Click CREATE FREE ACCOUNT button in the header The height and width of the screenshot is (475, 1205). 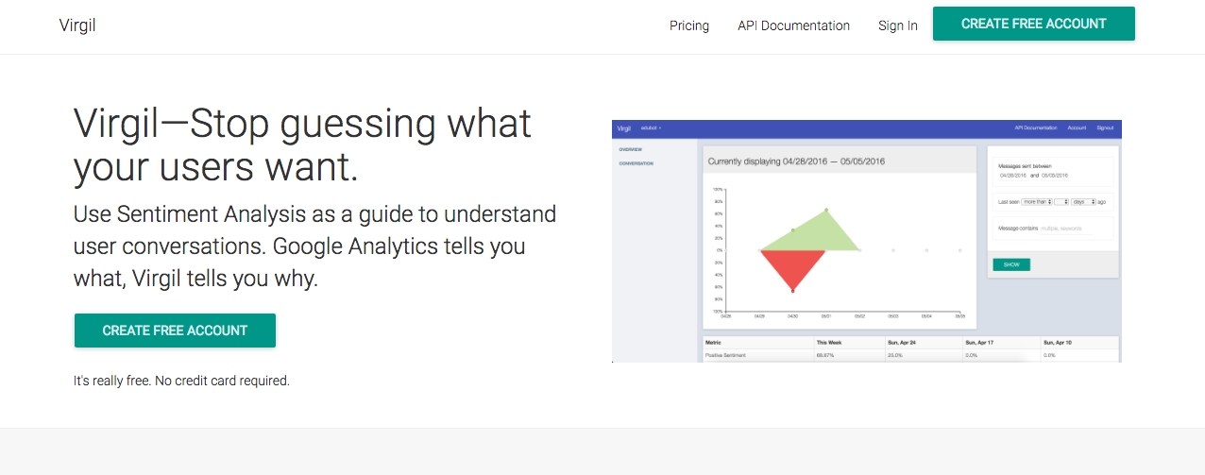1034,24
